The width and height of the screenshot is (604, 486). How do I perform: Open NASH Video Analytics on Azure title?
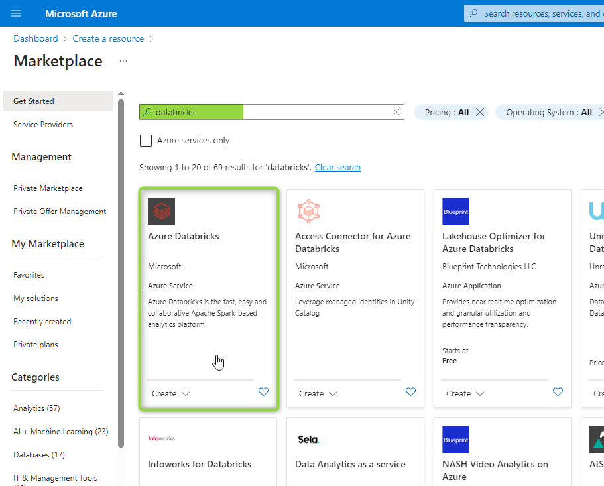495,471
